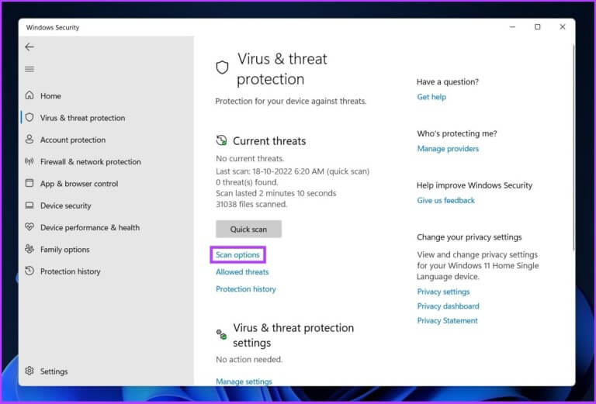Viewport: 596px width, 404px height.
Task: Open Privacy dashboard link
Action: [448, 306]
